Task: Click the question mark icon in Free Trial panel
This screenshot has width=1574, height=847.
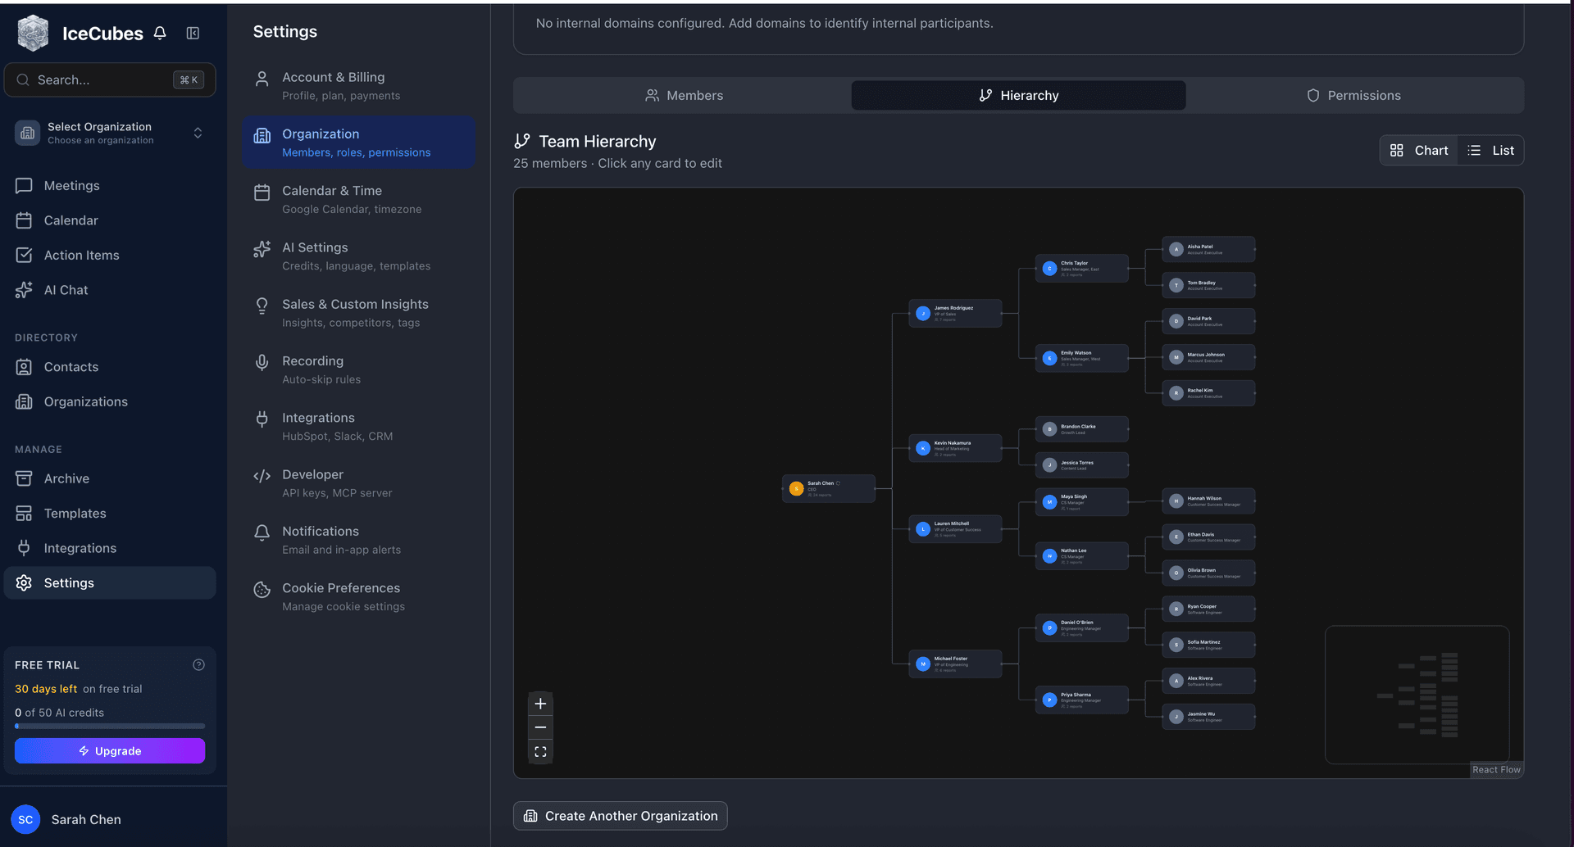Action: pyautogui.click(x=198, y=664)
